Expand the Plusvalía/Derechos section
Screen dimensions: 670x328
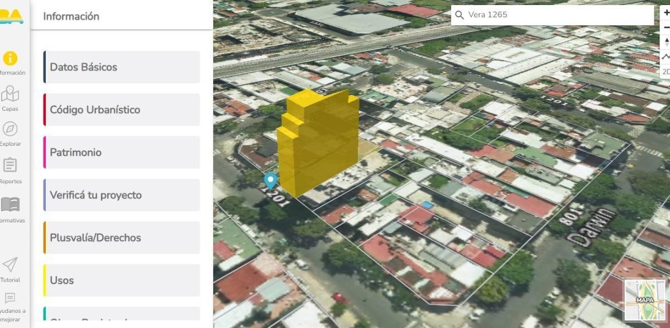pos(122,237)
